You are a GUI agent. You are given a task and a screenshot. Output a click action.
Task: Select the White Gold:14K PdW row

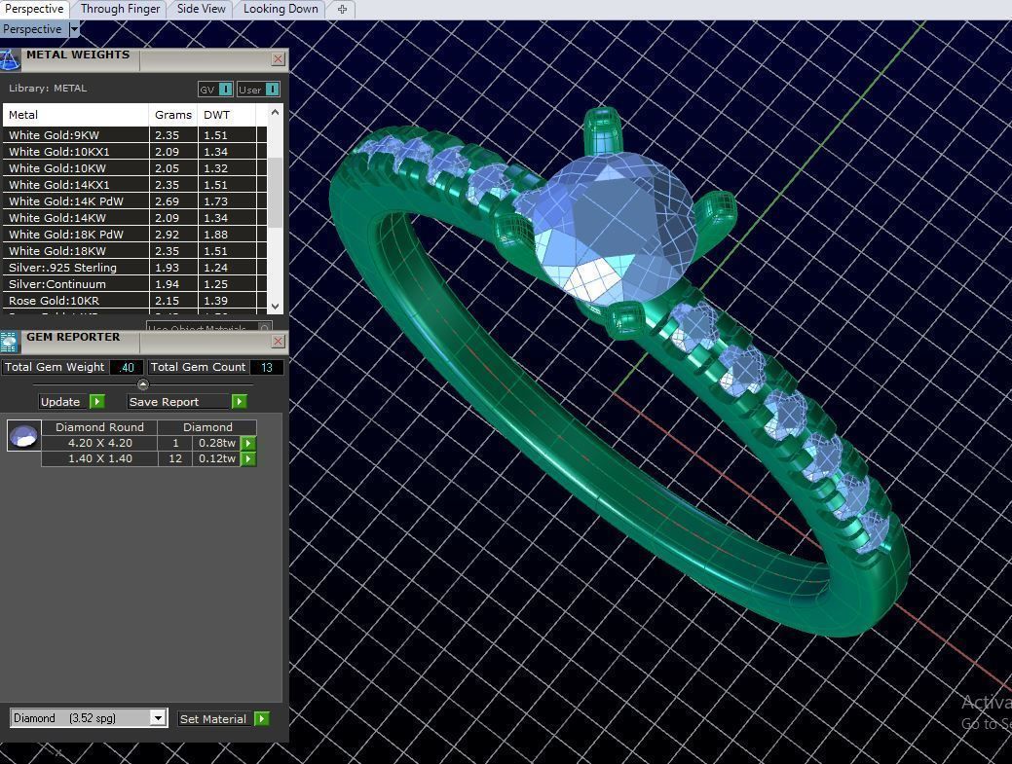coord(134,201)
